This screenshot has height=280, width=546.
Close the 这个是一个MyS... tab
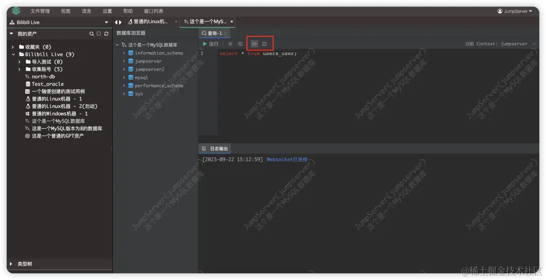pyautogui.click(x=232, y=22)
